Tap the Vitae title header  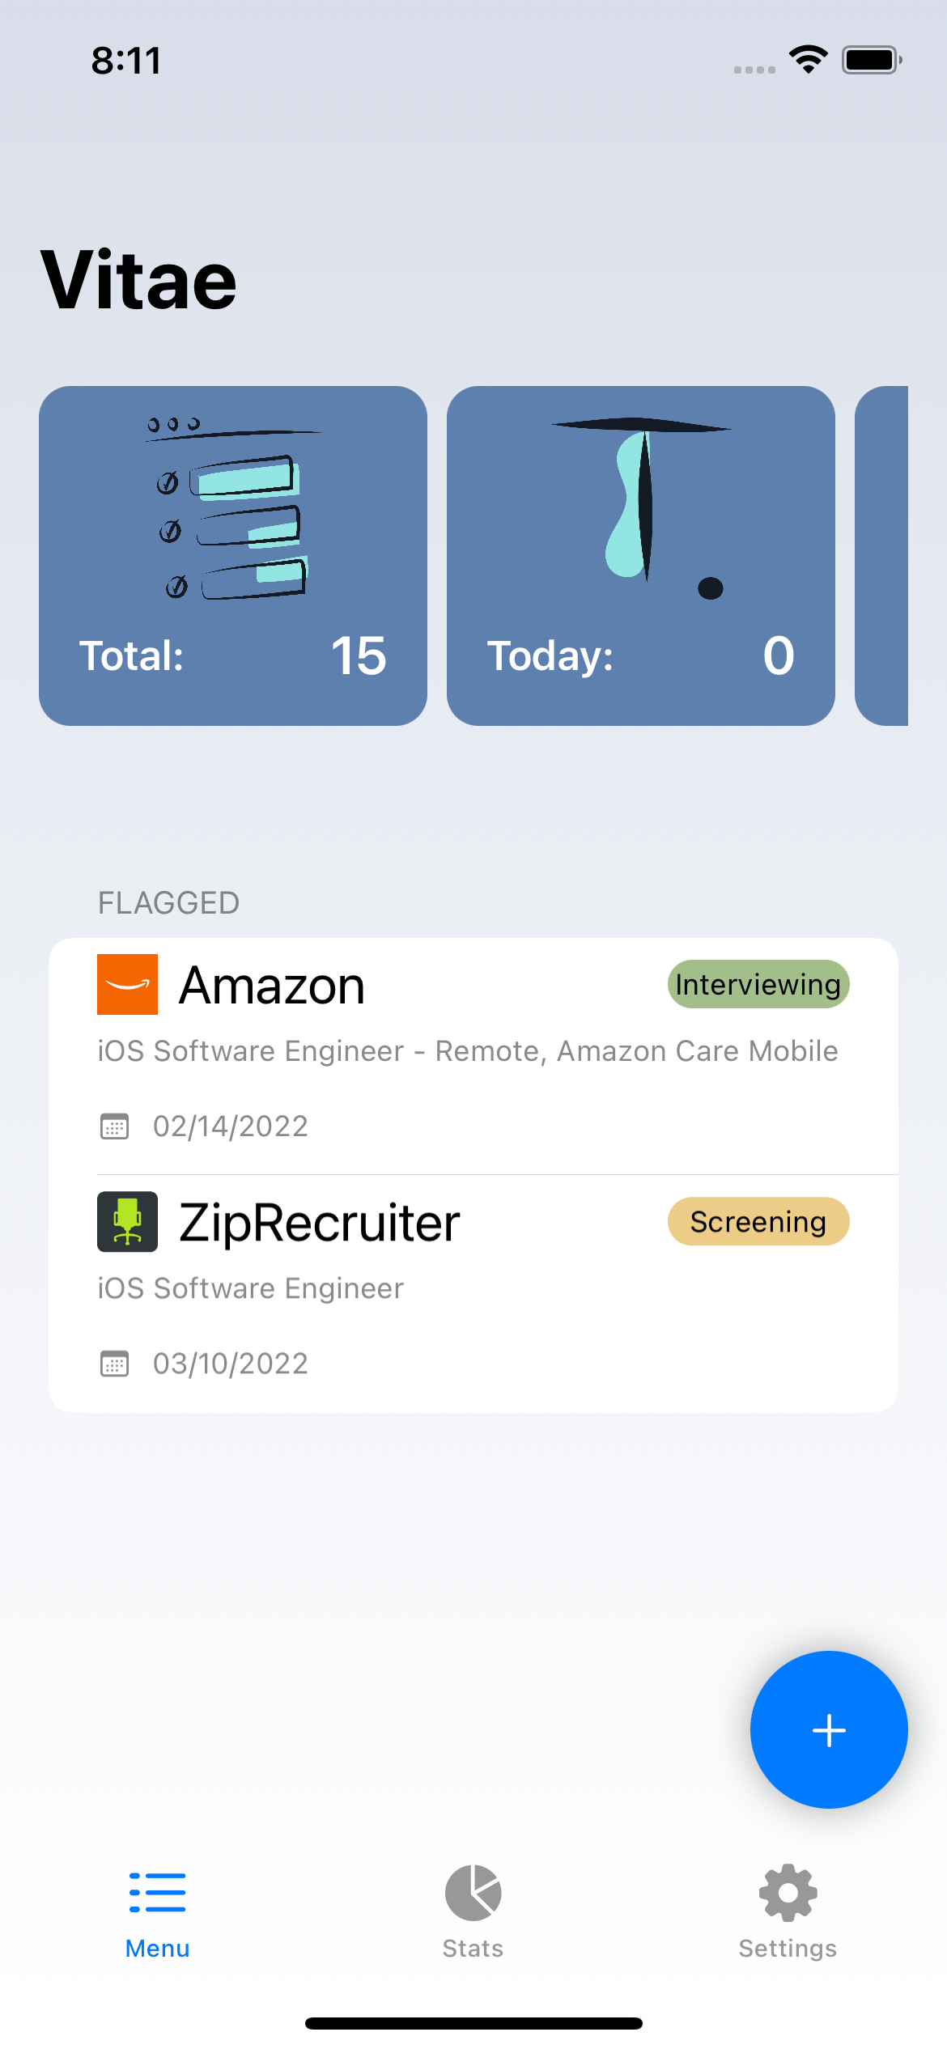pyautogui.click(x=138, y=280)
